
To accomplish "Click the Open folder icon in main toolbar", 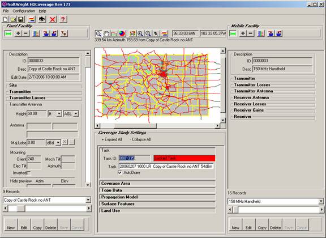I will point(13,19).
